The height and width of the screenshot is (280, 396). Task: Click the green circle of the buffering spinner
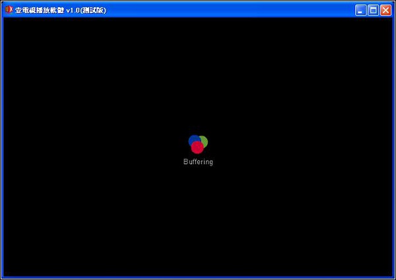tap(204, 140)
